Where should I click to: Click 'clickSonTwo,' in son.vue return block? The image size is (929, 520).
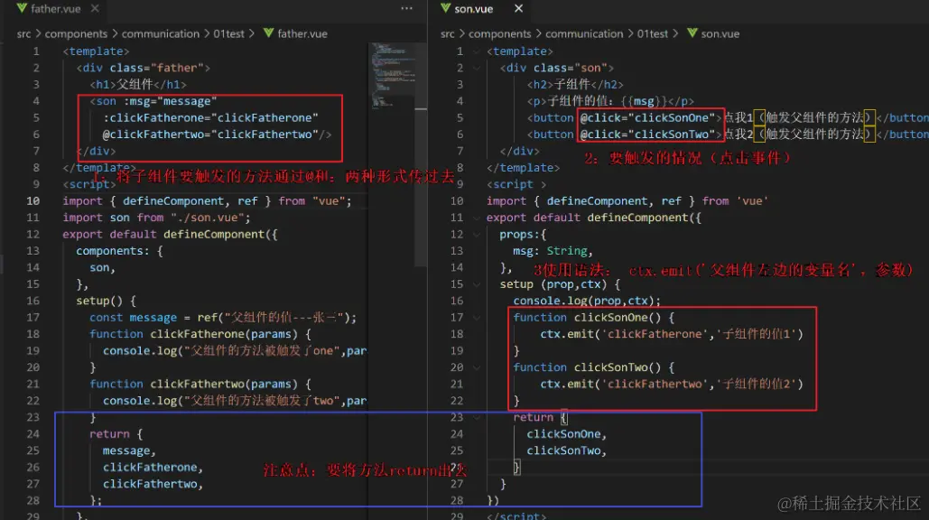(x=566, y=450)
